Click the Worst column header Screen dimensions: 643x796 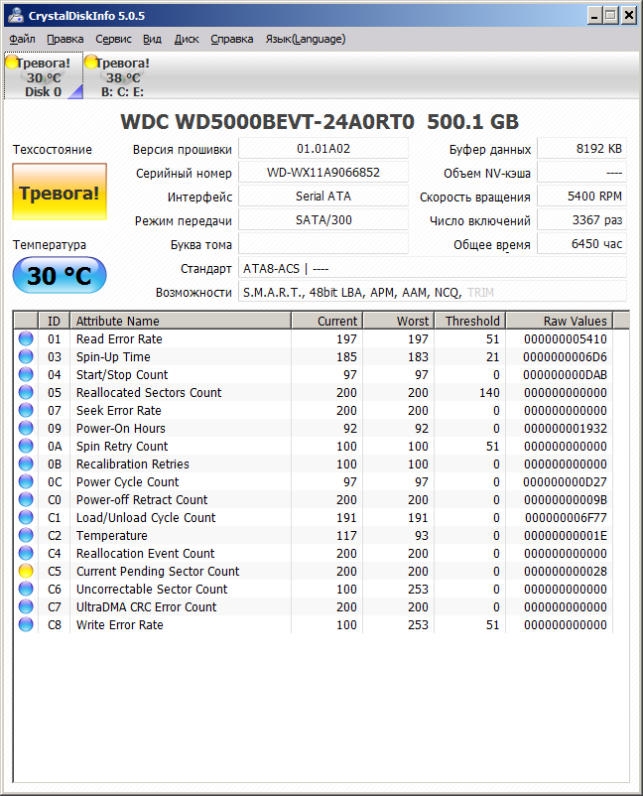398,321
